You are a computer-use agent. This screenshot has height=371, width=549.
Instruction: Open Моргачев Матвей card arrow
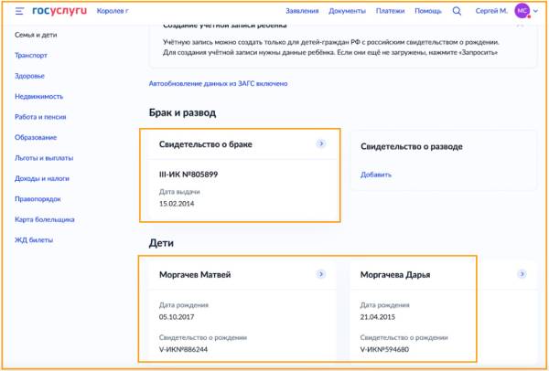(320, 274)
